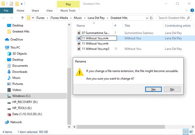
Task: Click the Downloads arrow icon in sidebar
Action: 9,72
